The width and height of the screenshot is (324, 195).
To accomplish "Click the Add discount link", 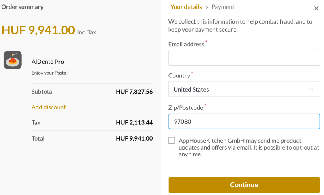I will click(49, 107).
